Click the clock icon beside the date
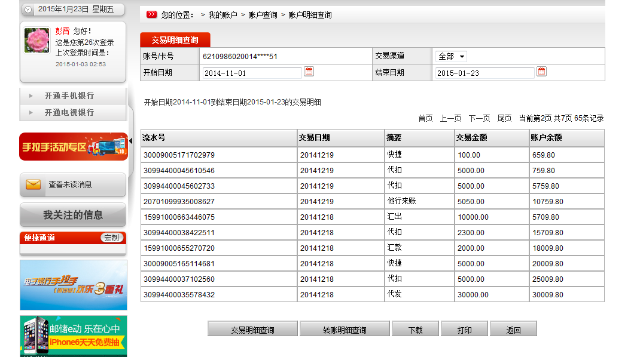637x357 pixels. click(x=28, y=10)
